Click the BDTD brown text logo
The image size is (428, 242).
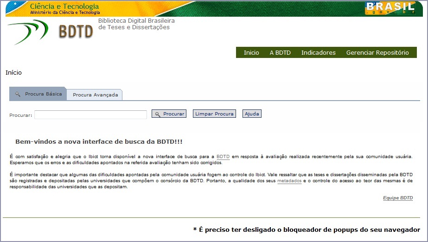point(76,31)
